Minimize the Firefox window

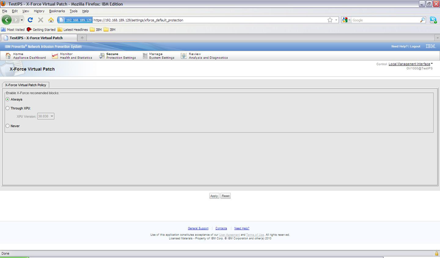coord(422,3)
